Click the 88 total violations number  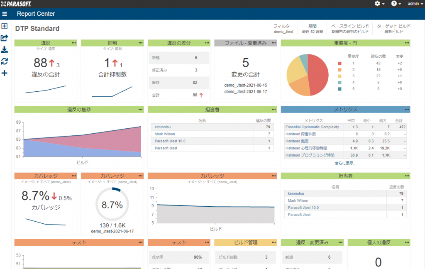(40, 63)
